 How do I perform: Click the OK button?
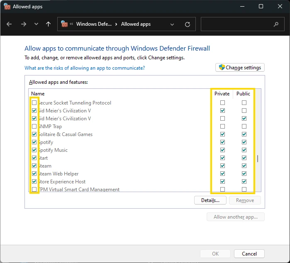[x=215, y=253]
